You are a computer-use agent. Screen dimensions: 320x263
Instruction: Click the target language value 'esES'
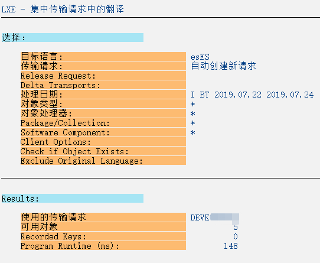tap(200, 57)
